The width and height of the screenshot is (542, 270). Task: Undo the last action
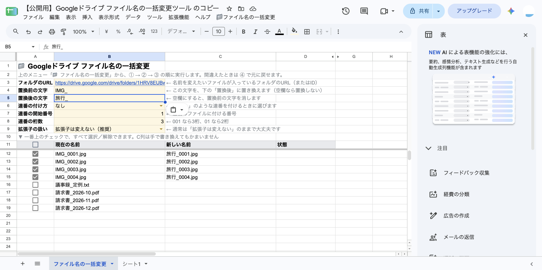28,32
